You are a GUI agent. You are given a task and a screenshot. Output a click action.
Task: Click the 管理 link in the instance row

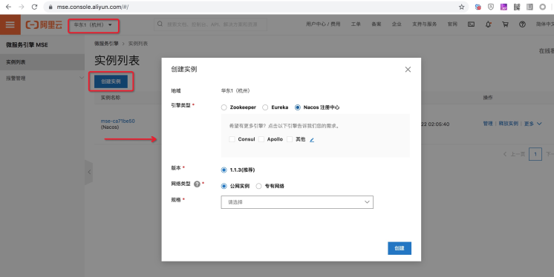[x=488, y=124]
